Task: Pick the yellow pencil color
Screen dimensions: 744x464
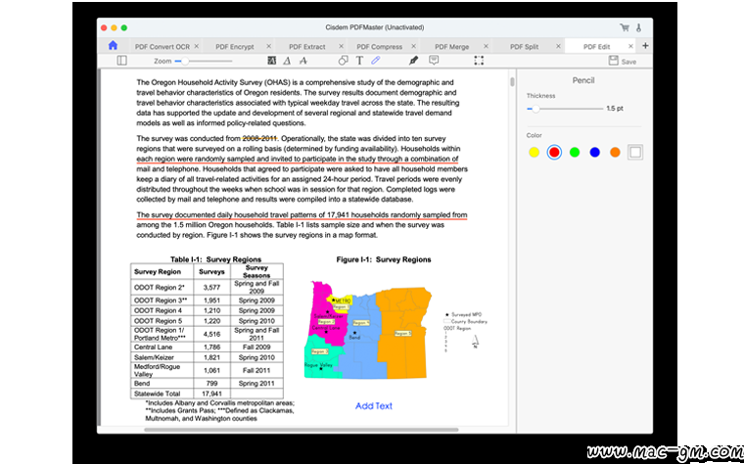Action: [534, 153]
